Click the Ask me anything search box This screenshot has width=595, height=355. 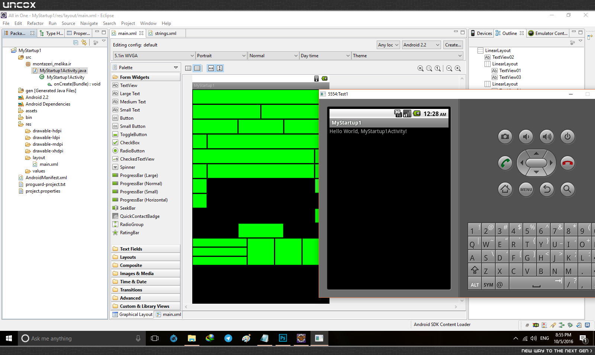pos(82,338)
